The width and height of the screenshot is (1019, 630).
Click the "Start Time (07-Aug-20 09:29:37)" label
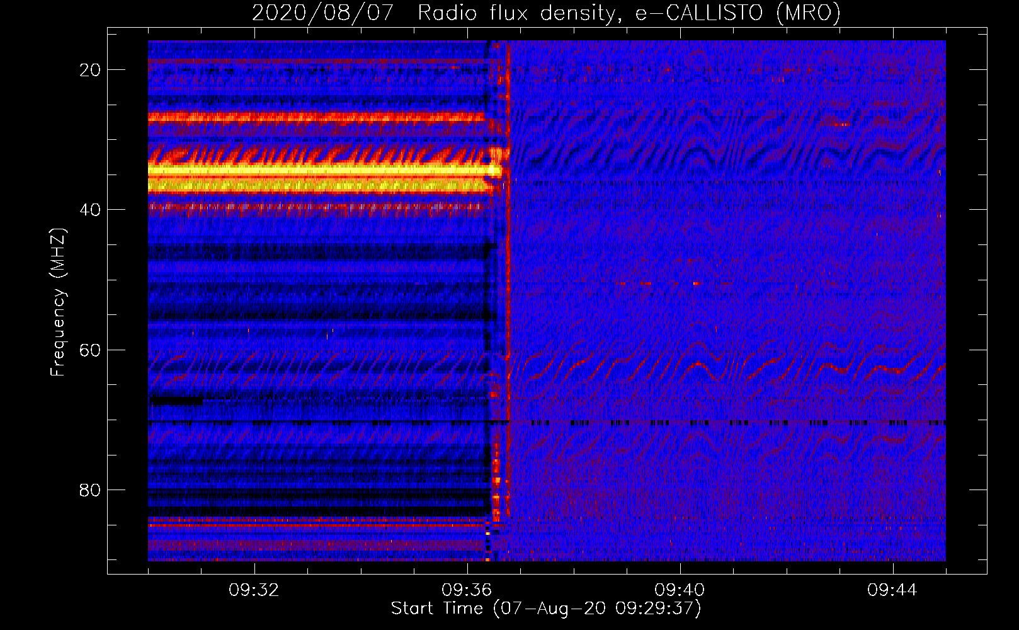(x=546, y=609)
